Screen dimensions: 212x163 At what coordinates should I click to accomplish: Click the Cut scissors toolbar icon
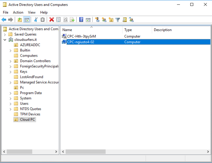pos(36,20)
